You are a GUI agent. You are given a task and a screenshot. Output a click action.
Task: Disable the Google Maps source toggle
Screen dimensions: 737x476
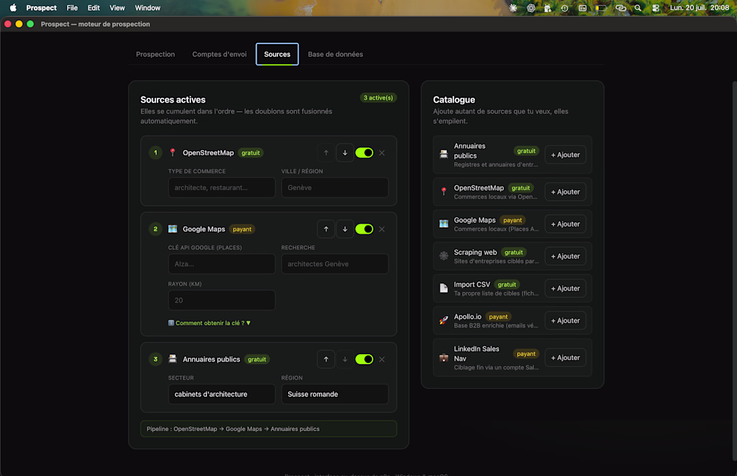click(x=364, y=229)
